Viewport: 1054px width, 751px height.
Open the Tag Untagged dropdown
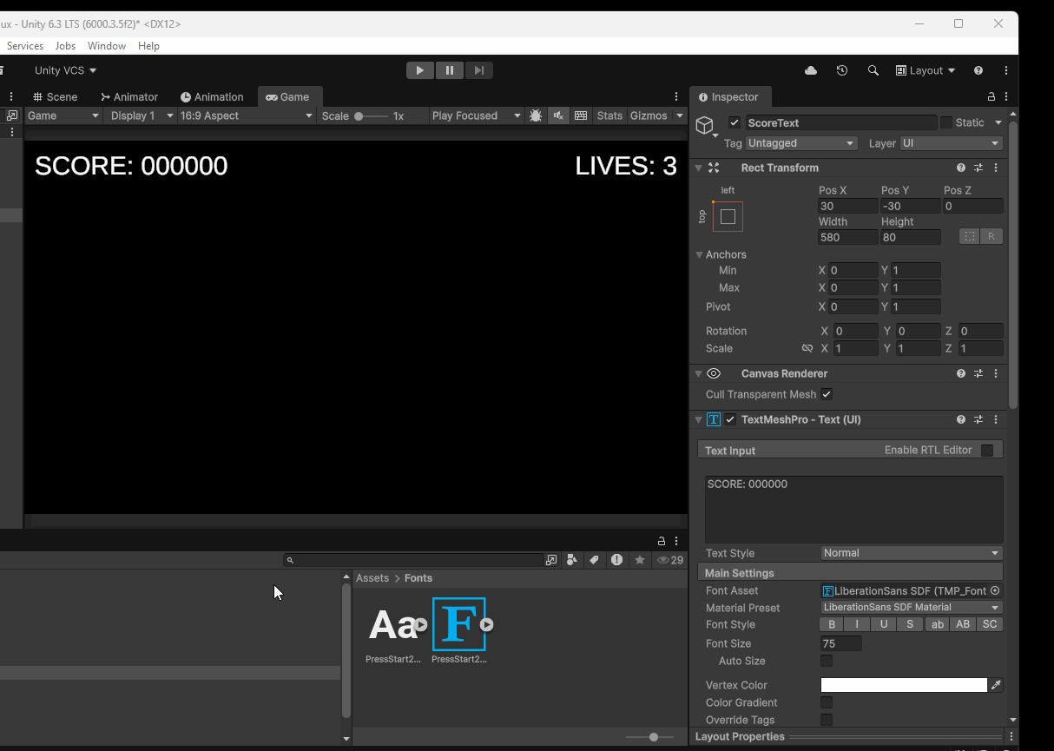click(801, 143)
